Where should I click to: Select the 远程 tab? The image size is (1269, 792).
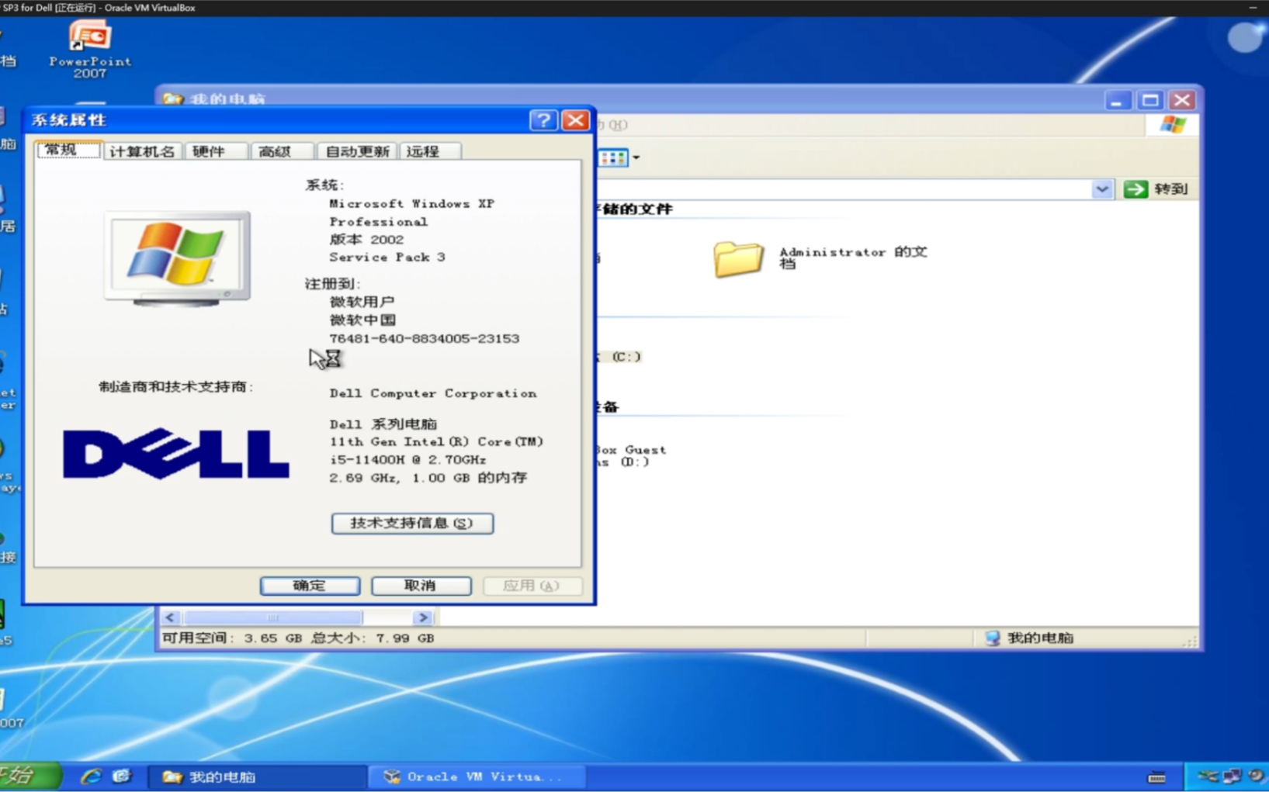[430, 151]
